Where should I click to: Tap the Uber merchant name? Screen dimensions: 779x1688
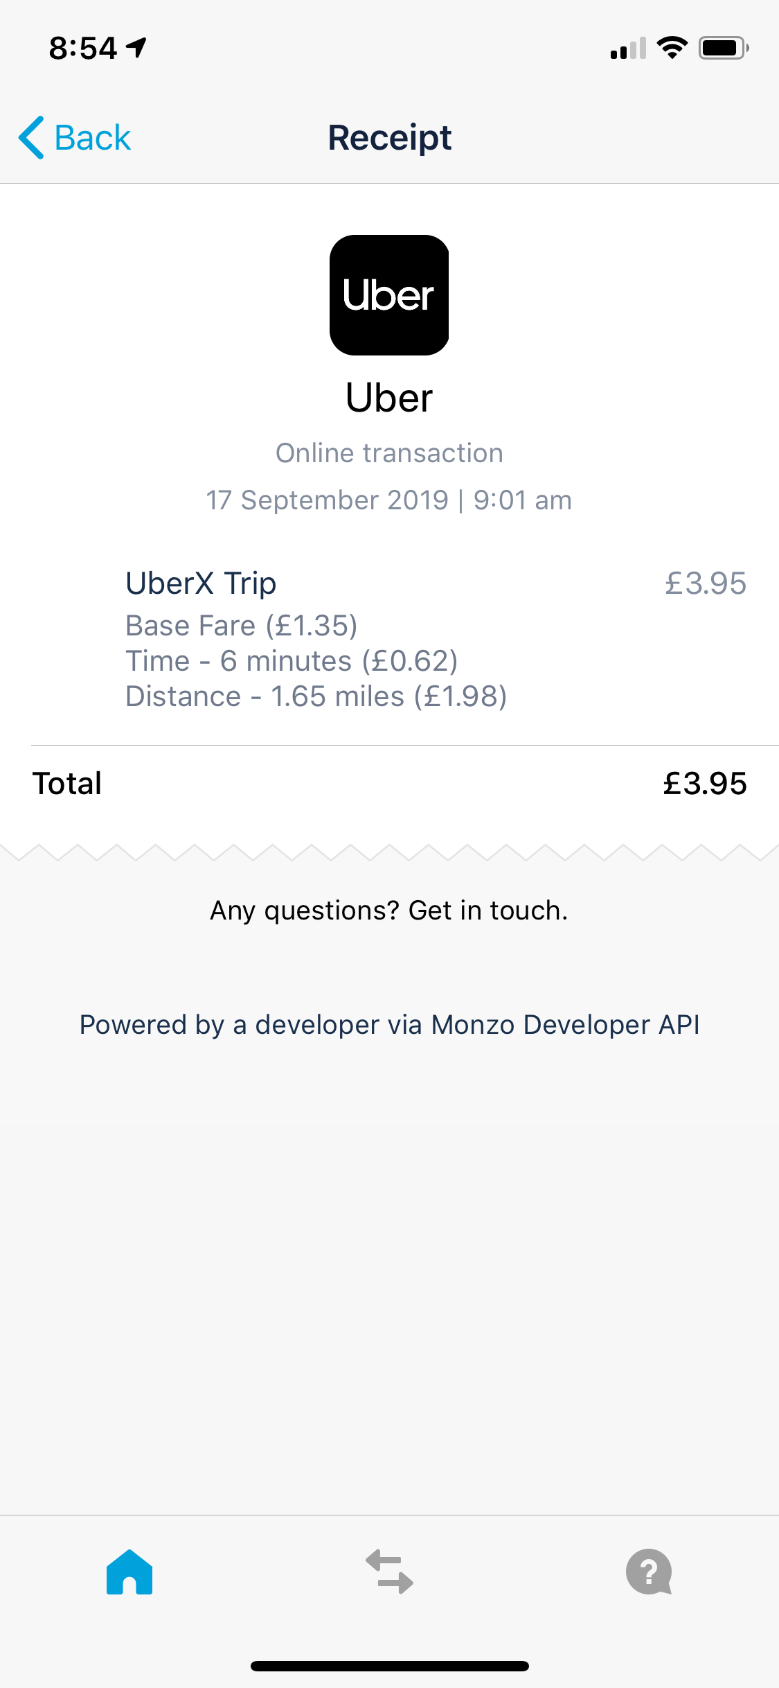389,398
